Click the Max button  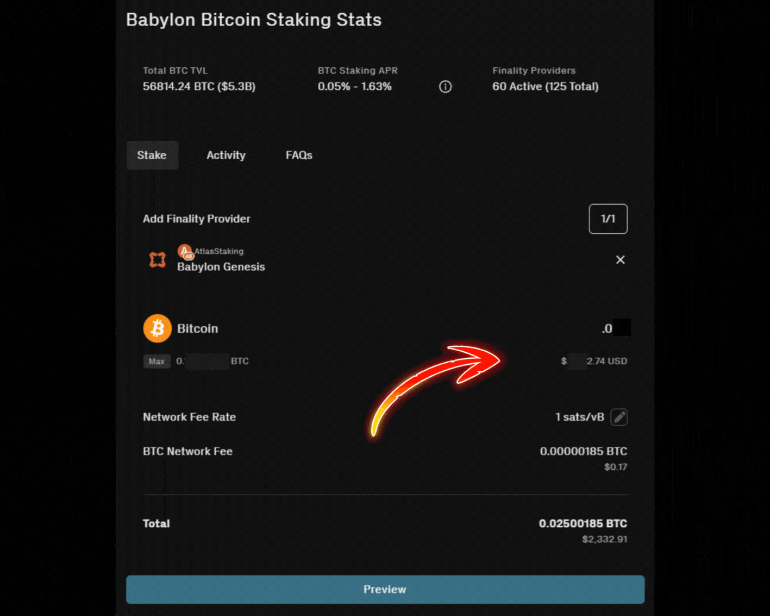(156, 361)
